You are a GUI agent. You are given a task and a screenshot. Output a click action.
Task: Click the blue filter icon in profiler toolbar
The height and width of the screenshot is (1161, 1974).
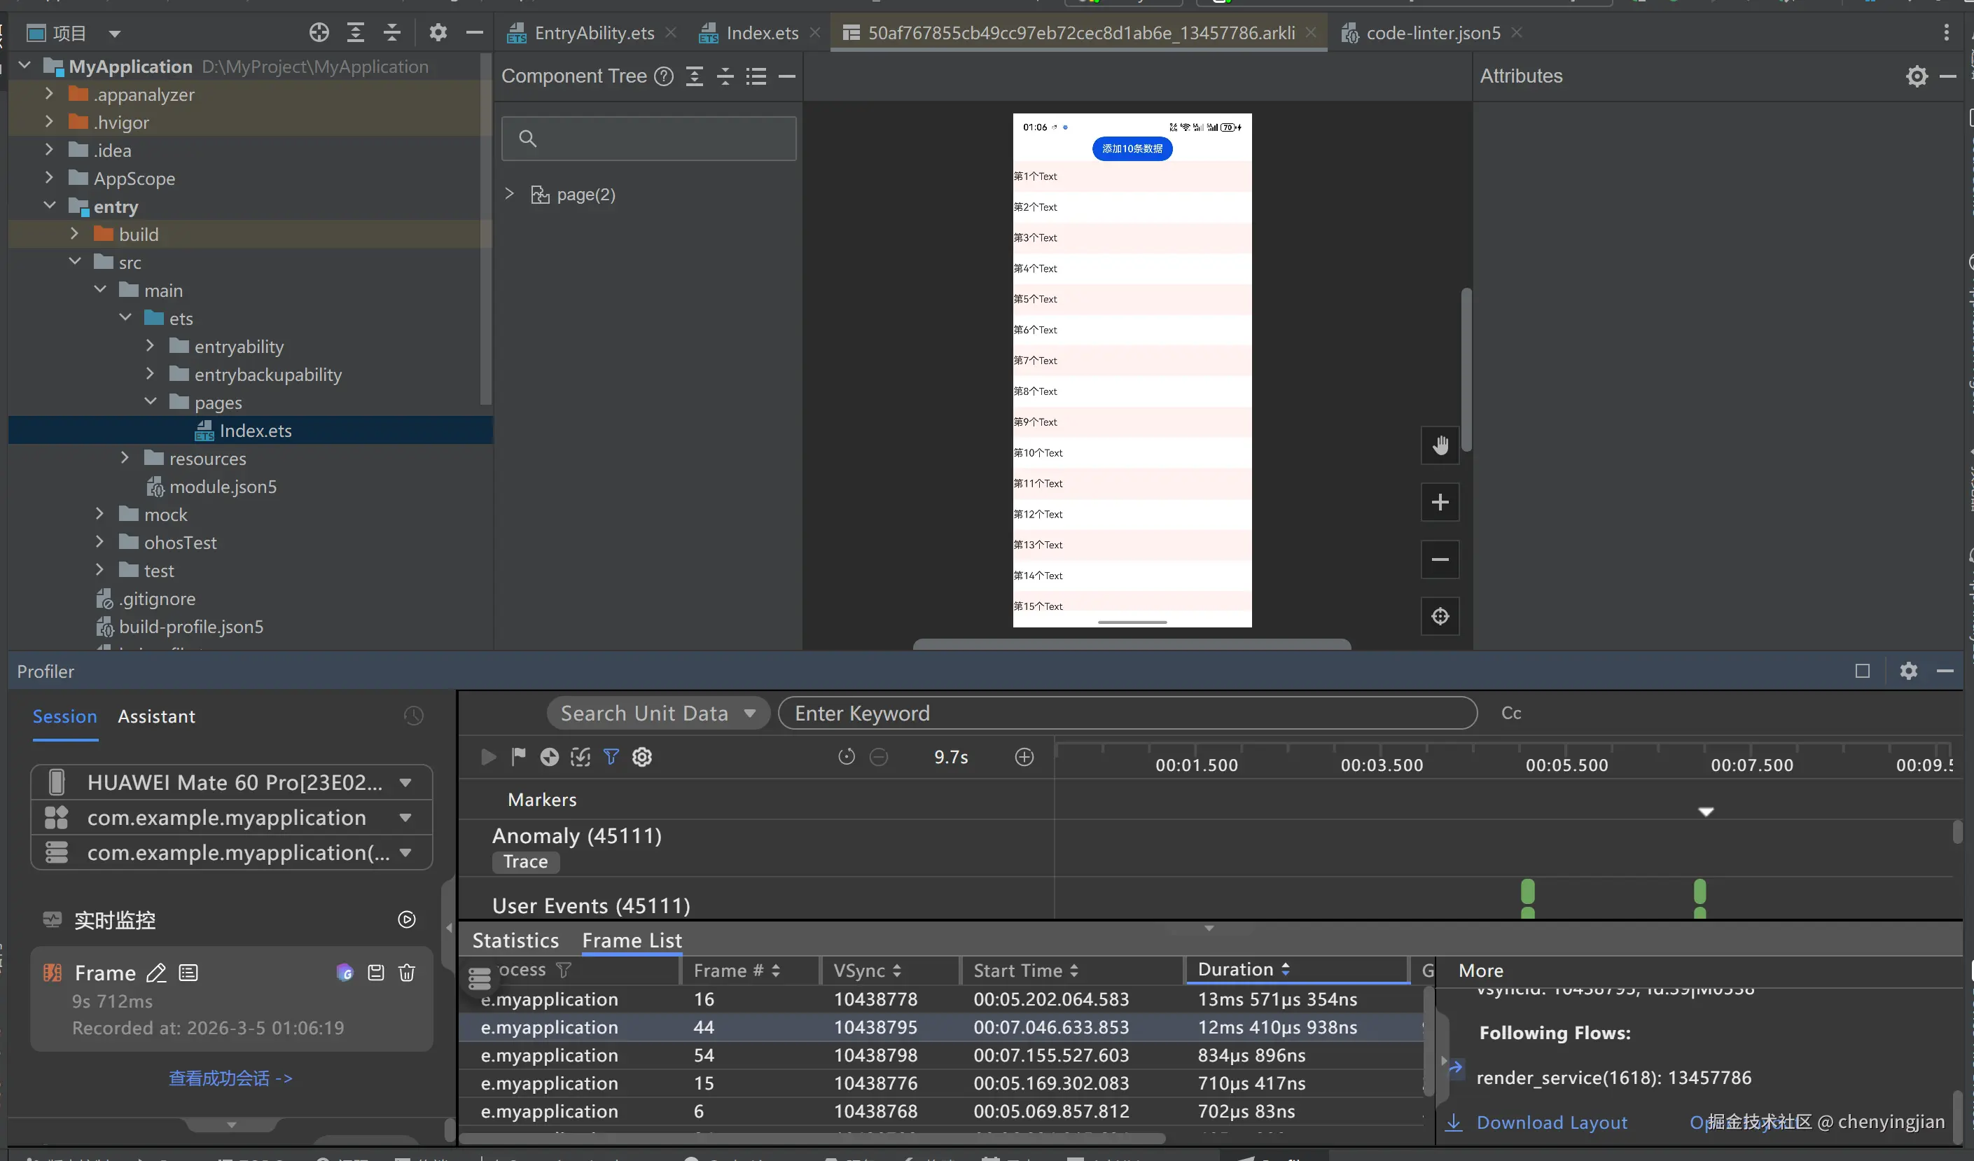pyautogui.click(x=611, y=757)
